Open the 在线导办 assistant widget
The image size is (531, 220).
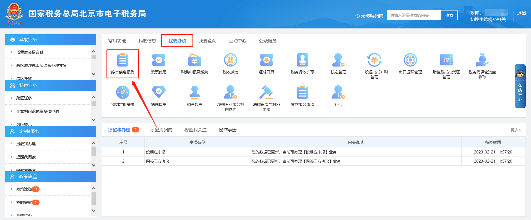(x=520, y=86)
